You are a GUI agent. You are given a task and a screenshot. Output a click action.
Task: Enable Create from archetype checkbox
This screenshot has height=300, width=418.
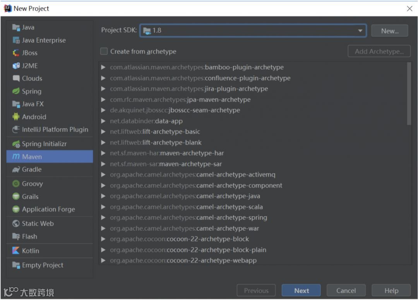point(104,51)
